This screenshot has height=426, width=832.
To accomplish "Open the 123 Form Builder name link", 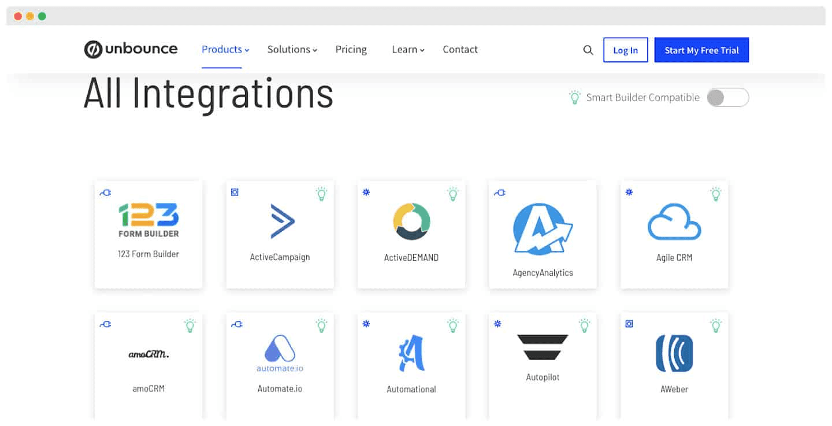I will click(148, 254).
